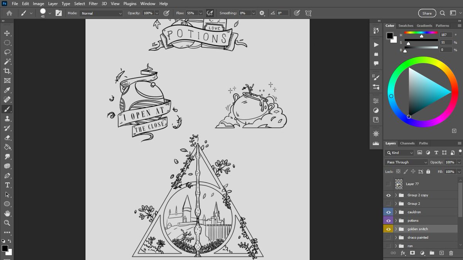Add a layer mask
463x260 pixels.
[412, 253]
